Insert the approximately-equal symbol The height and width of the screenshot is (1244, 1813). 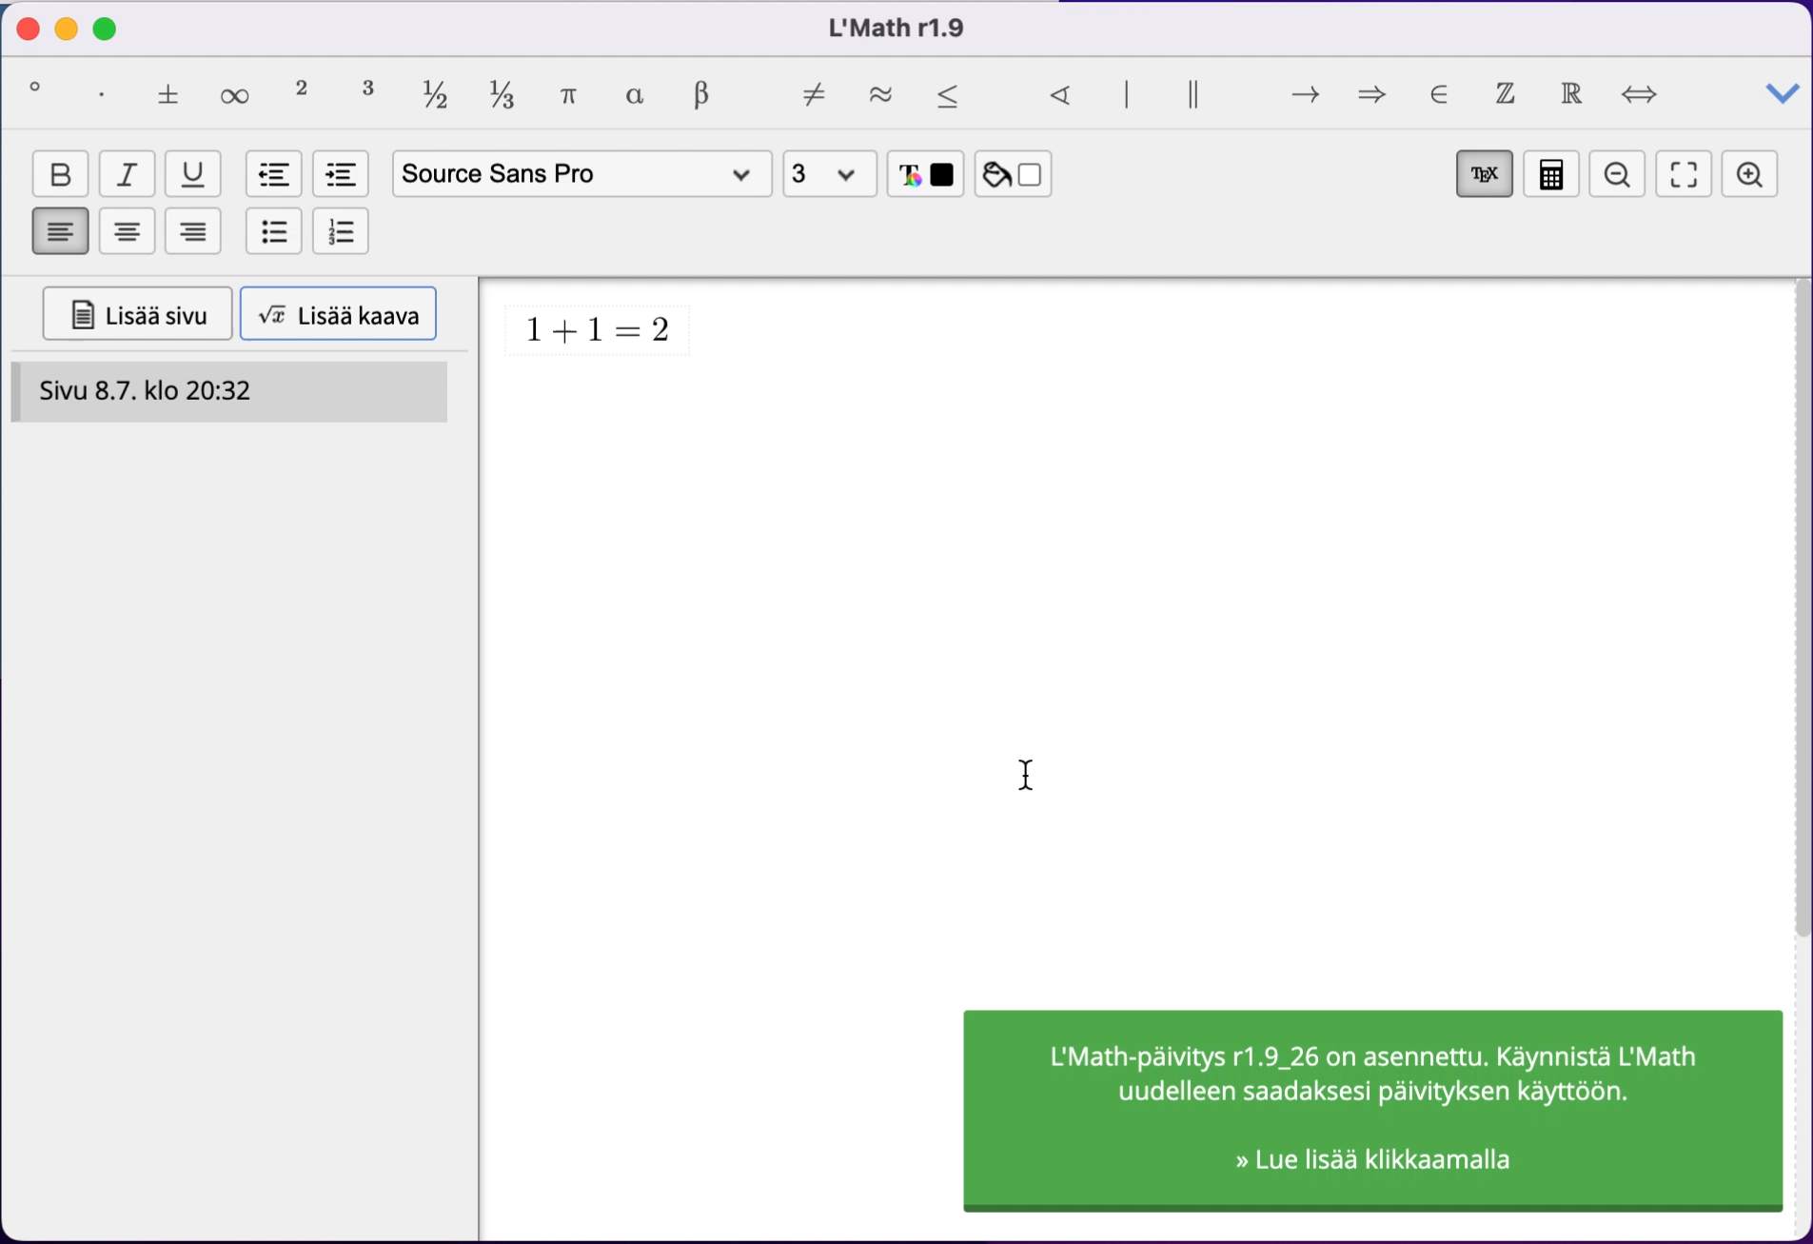881,93
